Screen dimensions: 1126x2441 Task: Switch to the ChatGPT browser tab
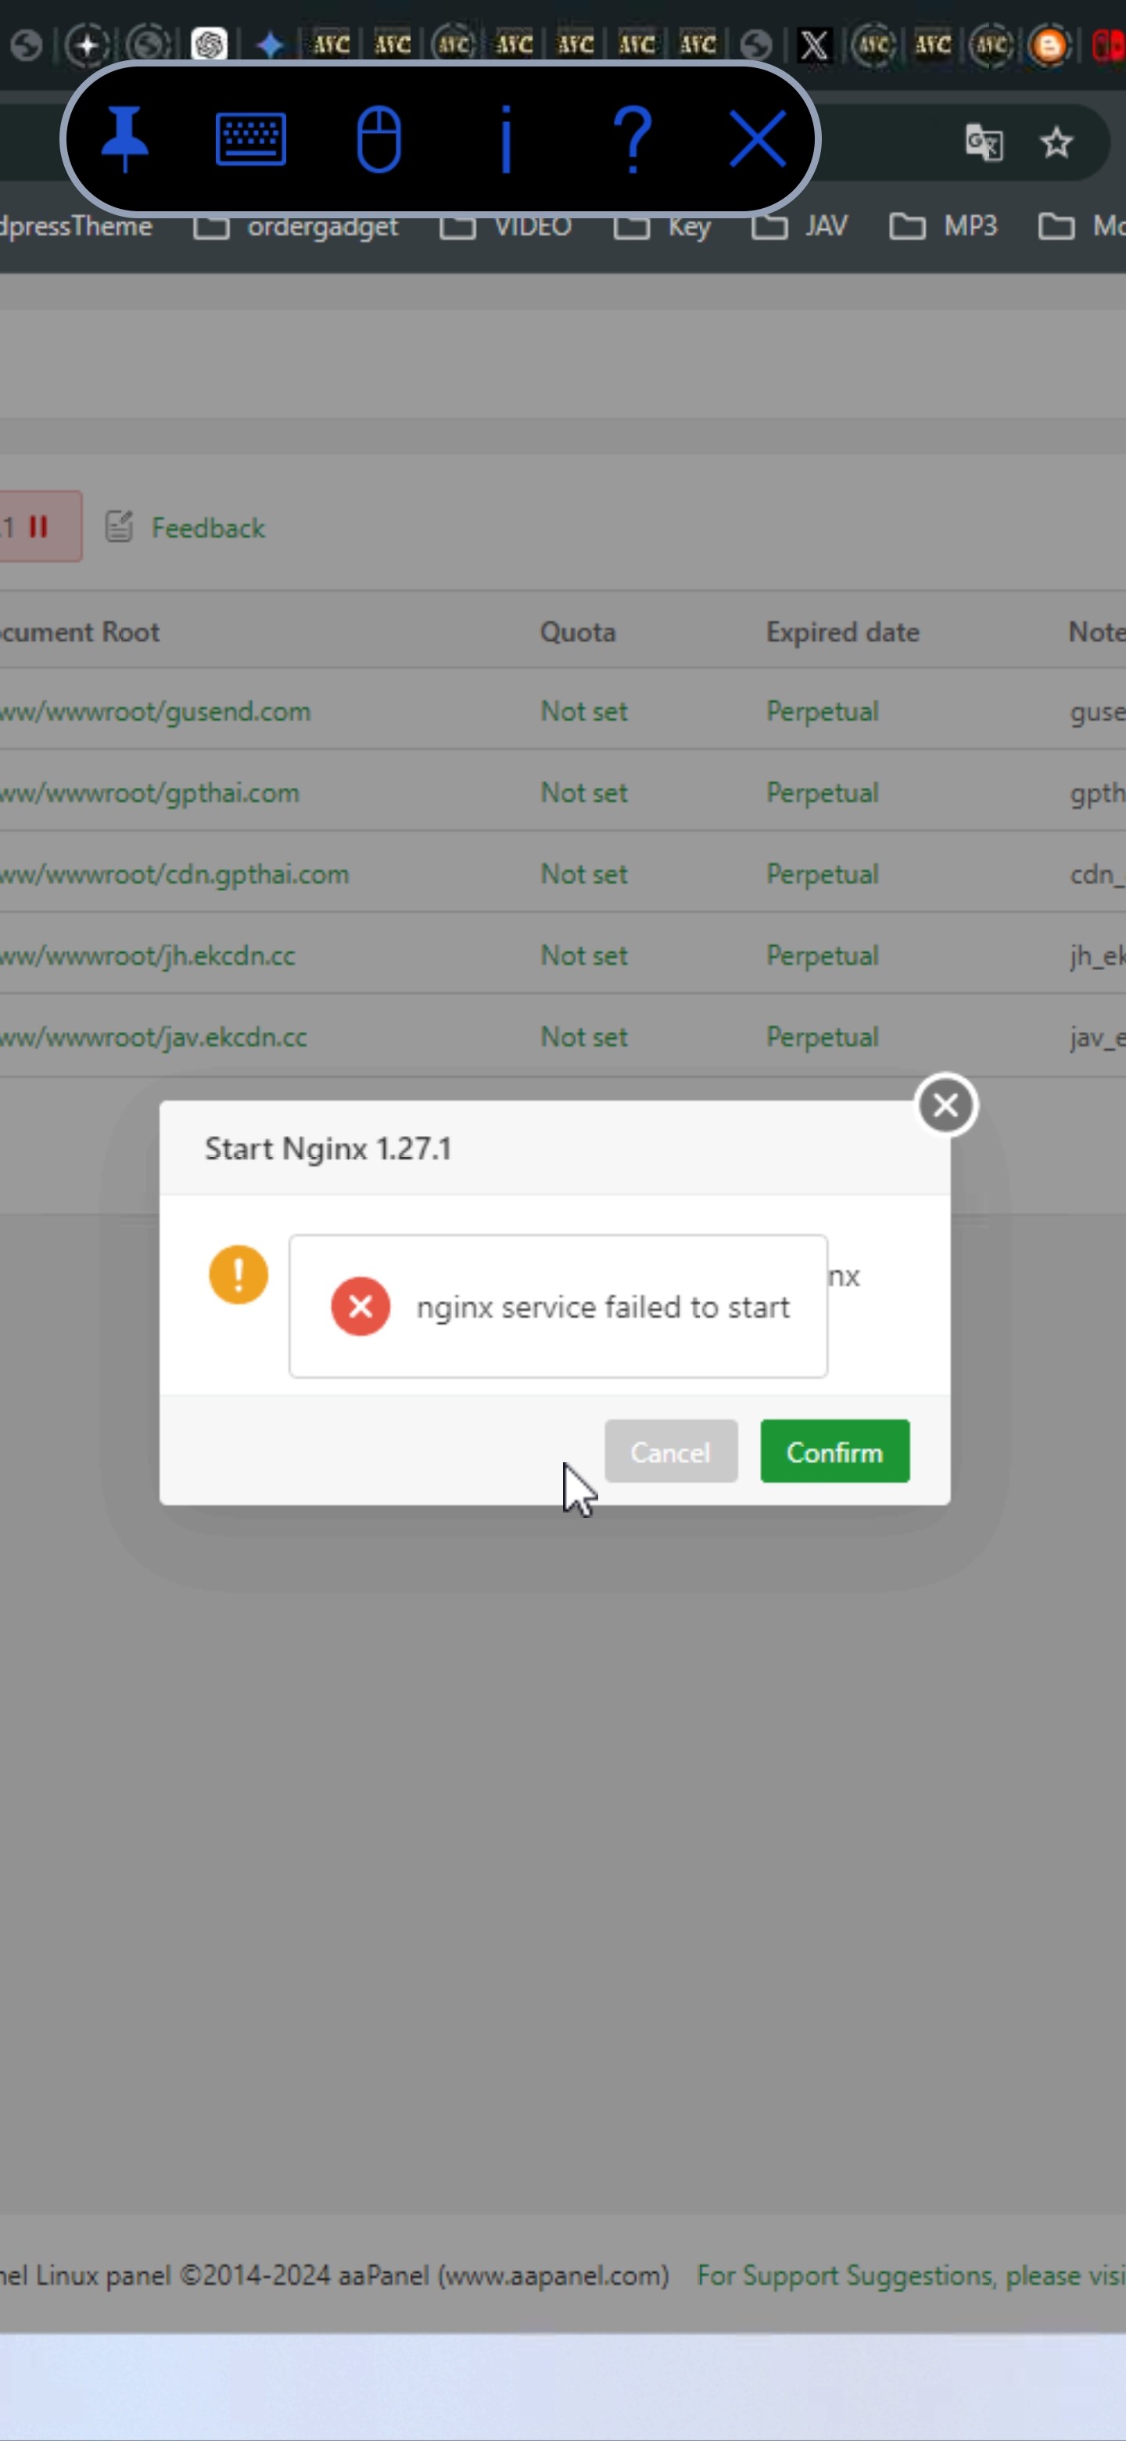(210, 45)
